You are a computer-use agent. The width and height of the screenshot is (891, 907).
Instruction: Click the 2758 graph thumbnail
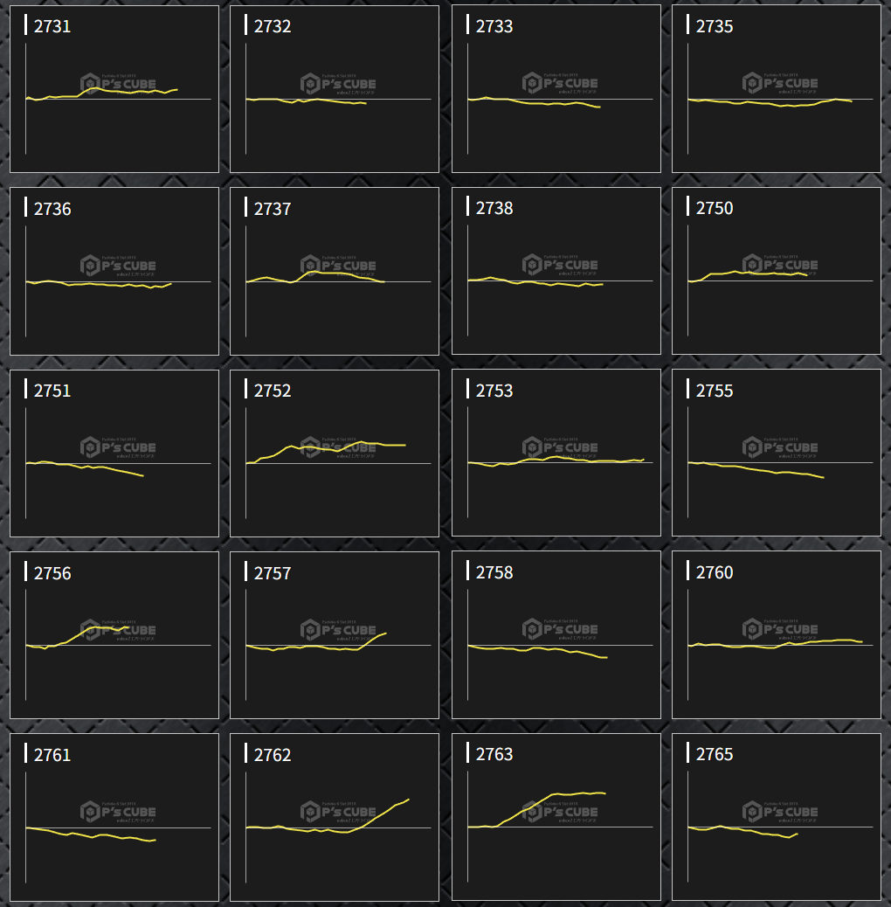pos(556,635)
